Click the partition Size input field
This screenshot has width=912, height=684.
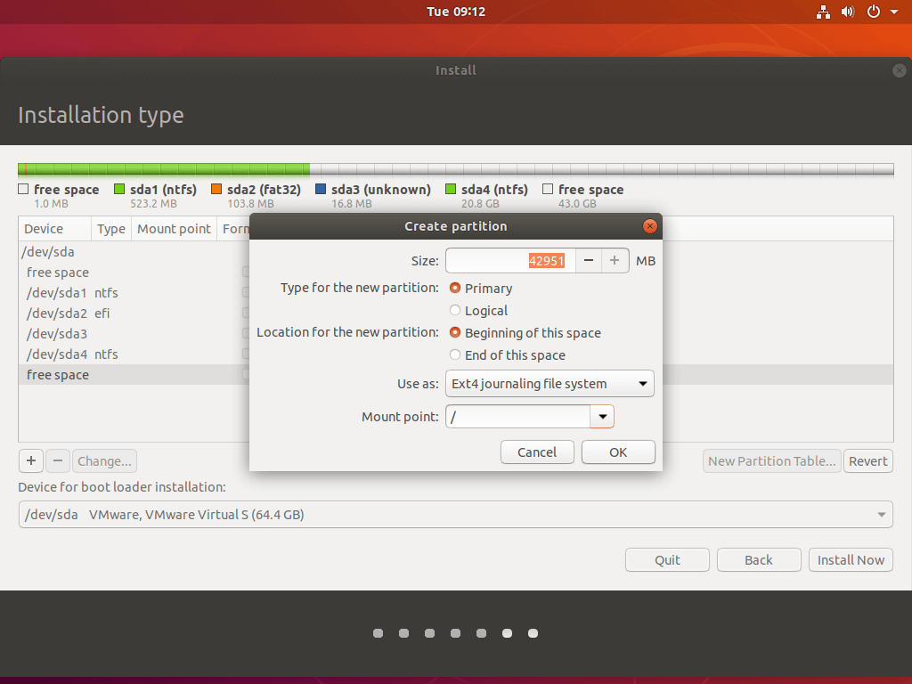pos(509,261)
